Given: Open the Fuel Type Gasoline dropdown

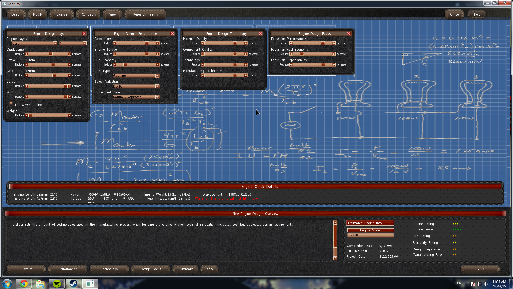Looking at the screenshot, I should coord(157,76).
